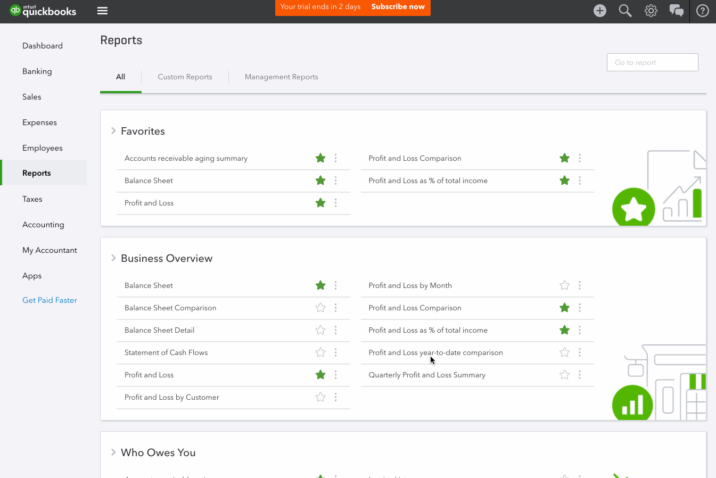This screenshot has width=716, height=478.
Task: Open the Quarterly Profit and Loss Summary report
Action: click(427, 375)
